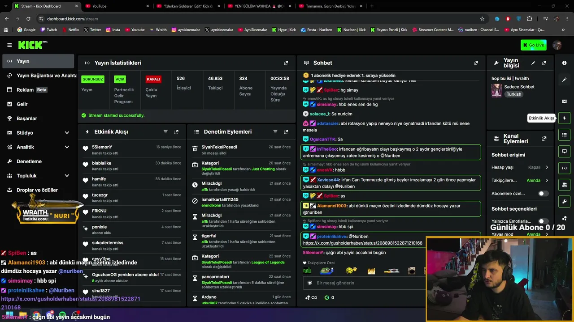Switch to the YENİ BÖLÜM YAYINDA tab
The height and width of the screenshot is (322, 574).
pos(259,6)
